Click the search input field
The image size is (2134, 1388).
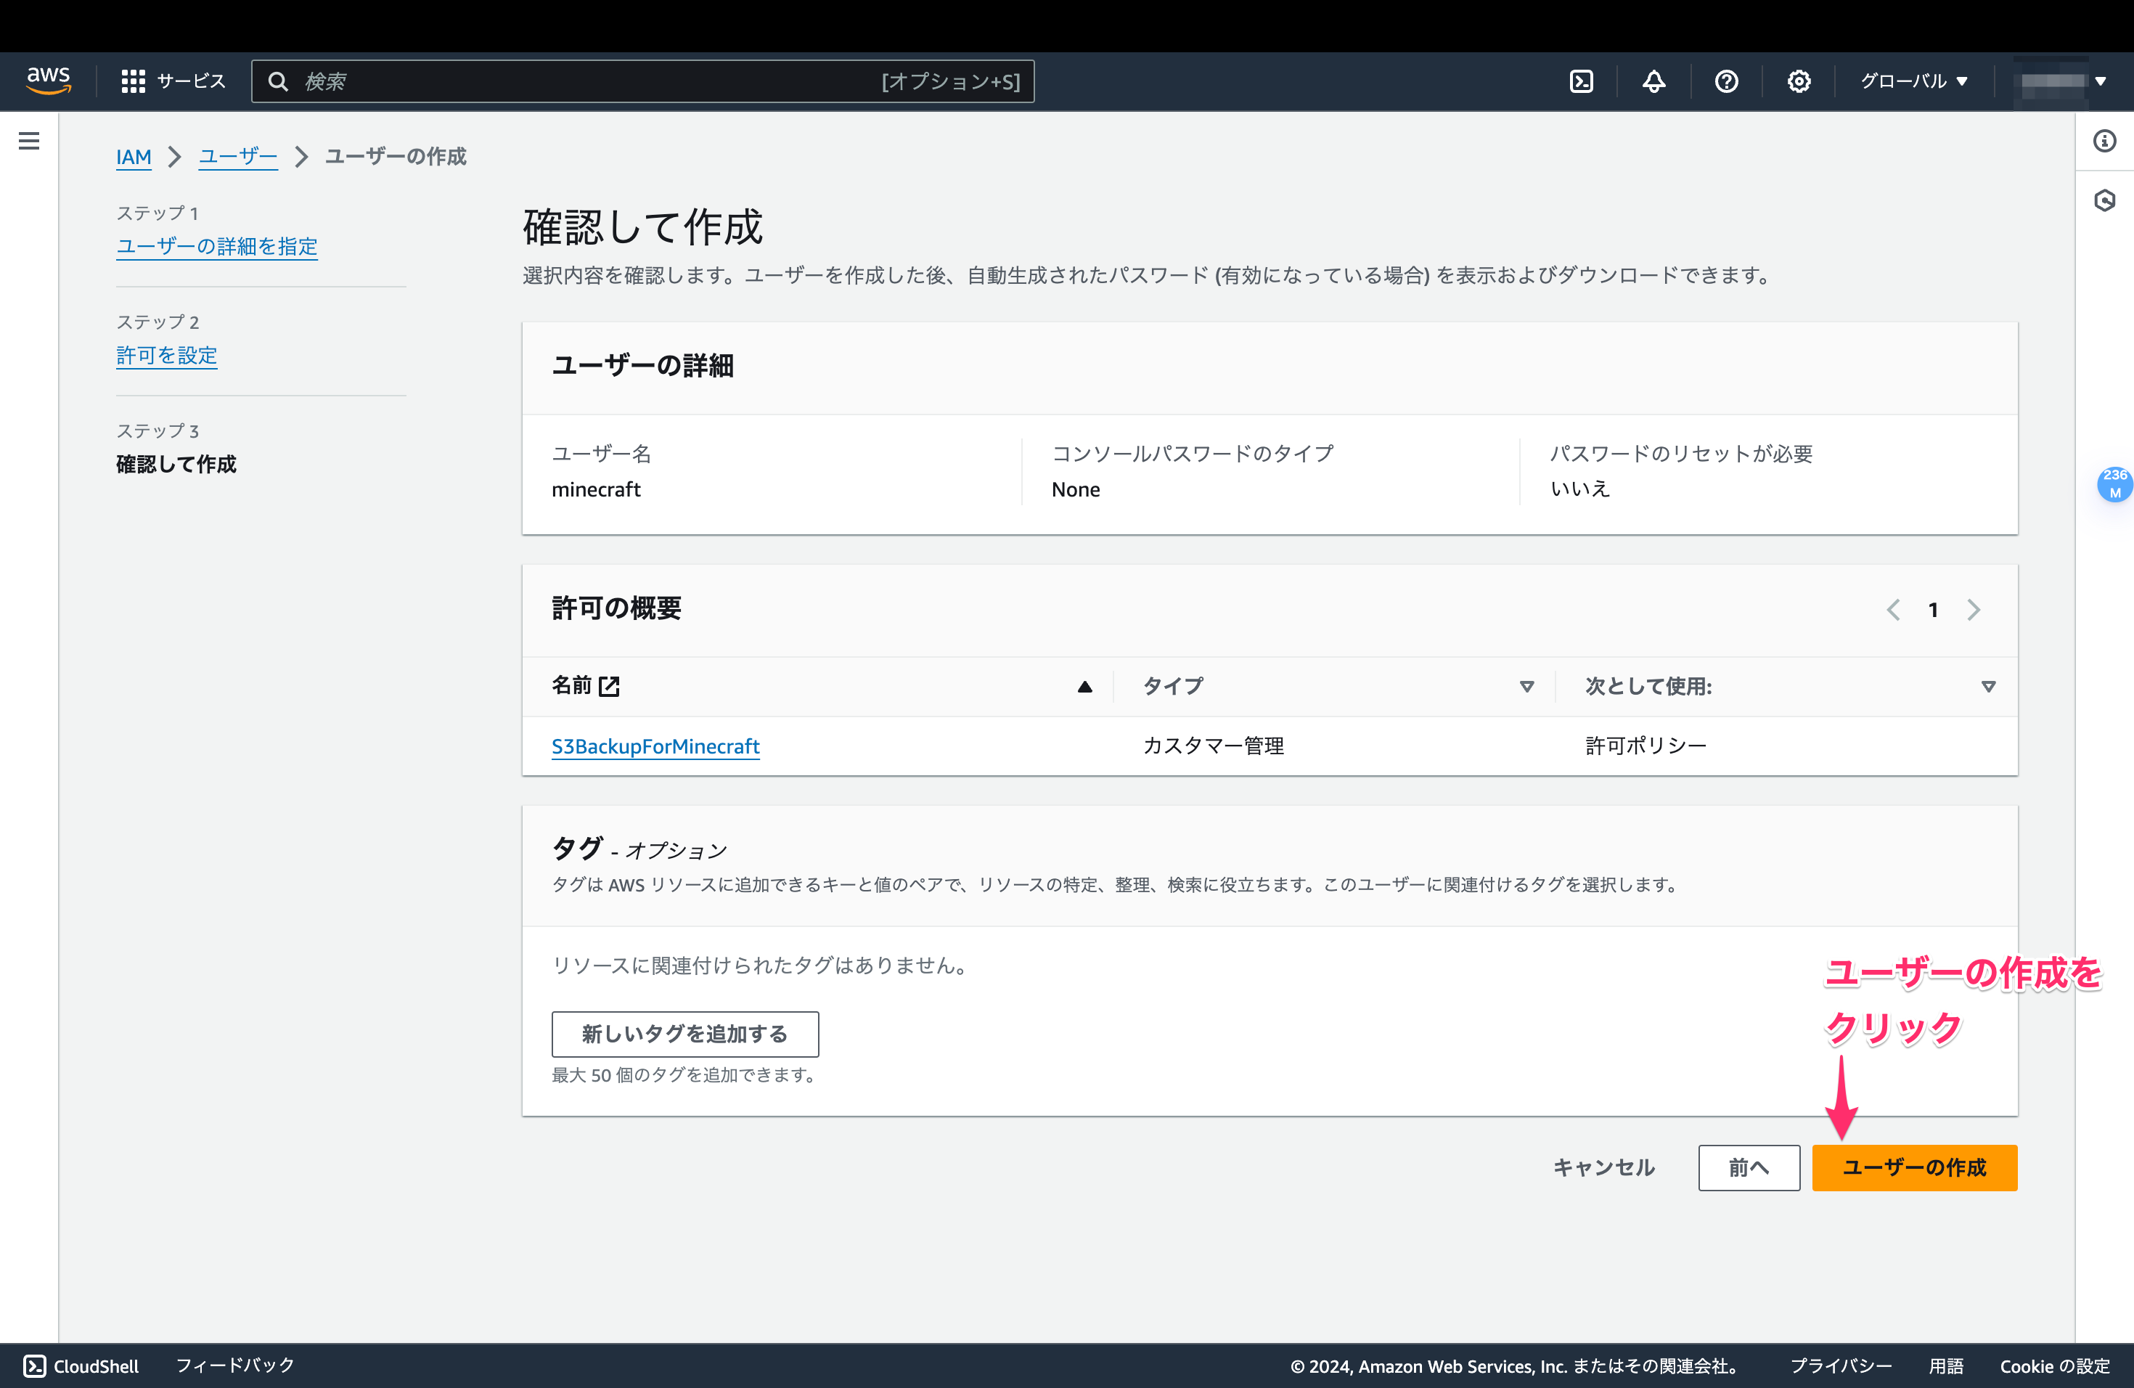coord(642,81)
